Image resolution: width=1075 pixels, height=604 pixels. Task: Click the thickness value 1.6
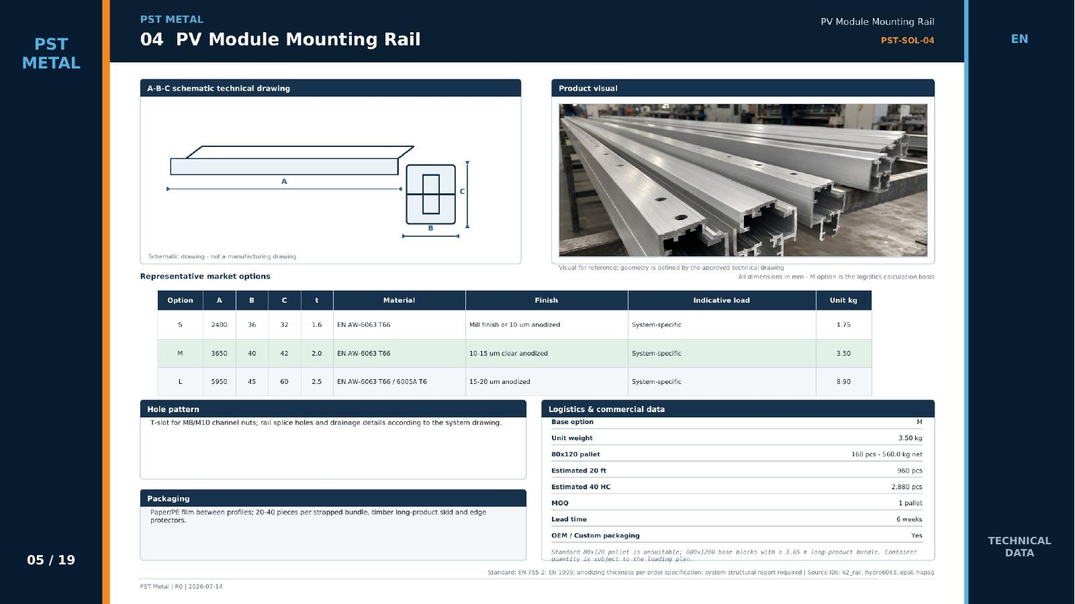317,325
